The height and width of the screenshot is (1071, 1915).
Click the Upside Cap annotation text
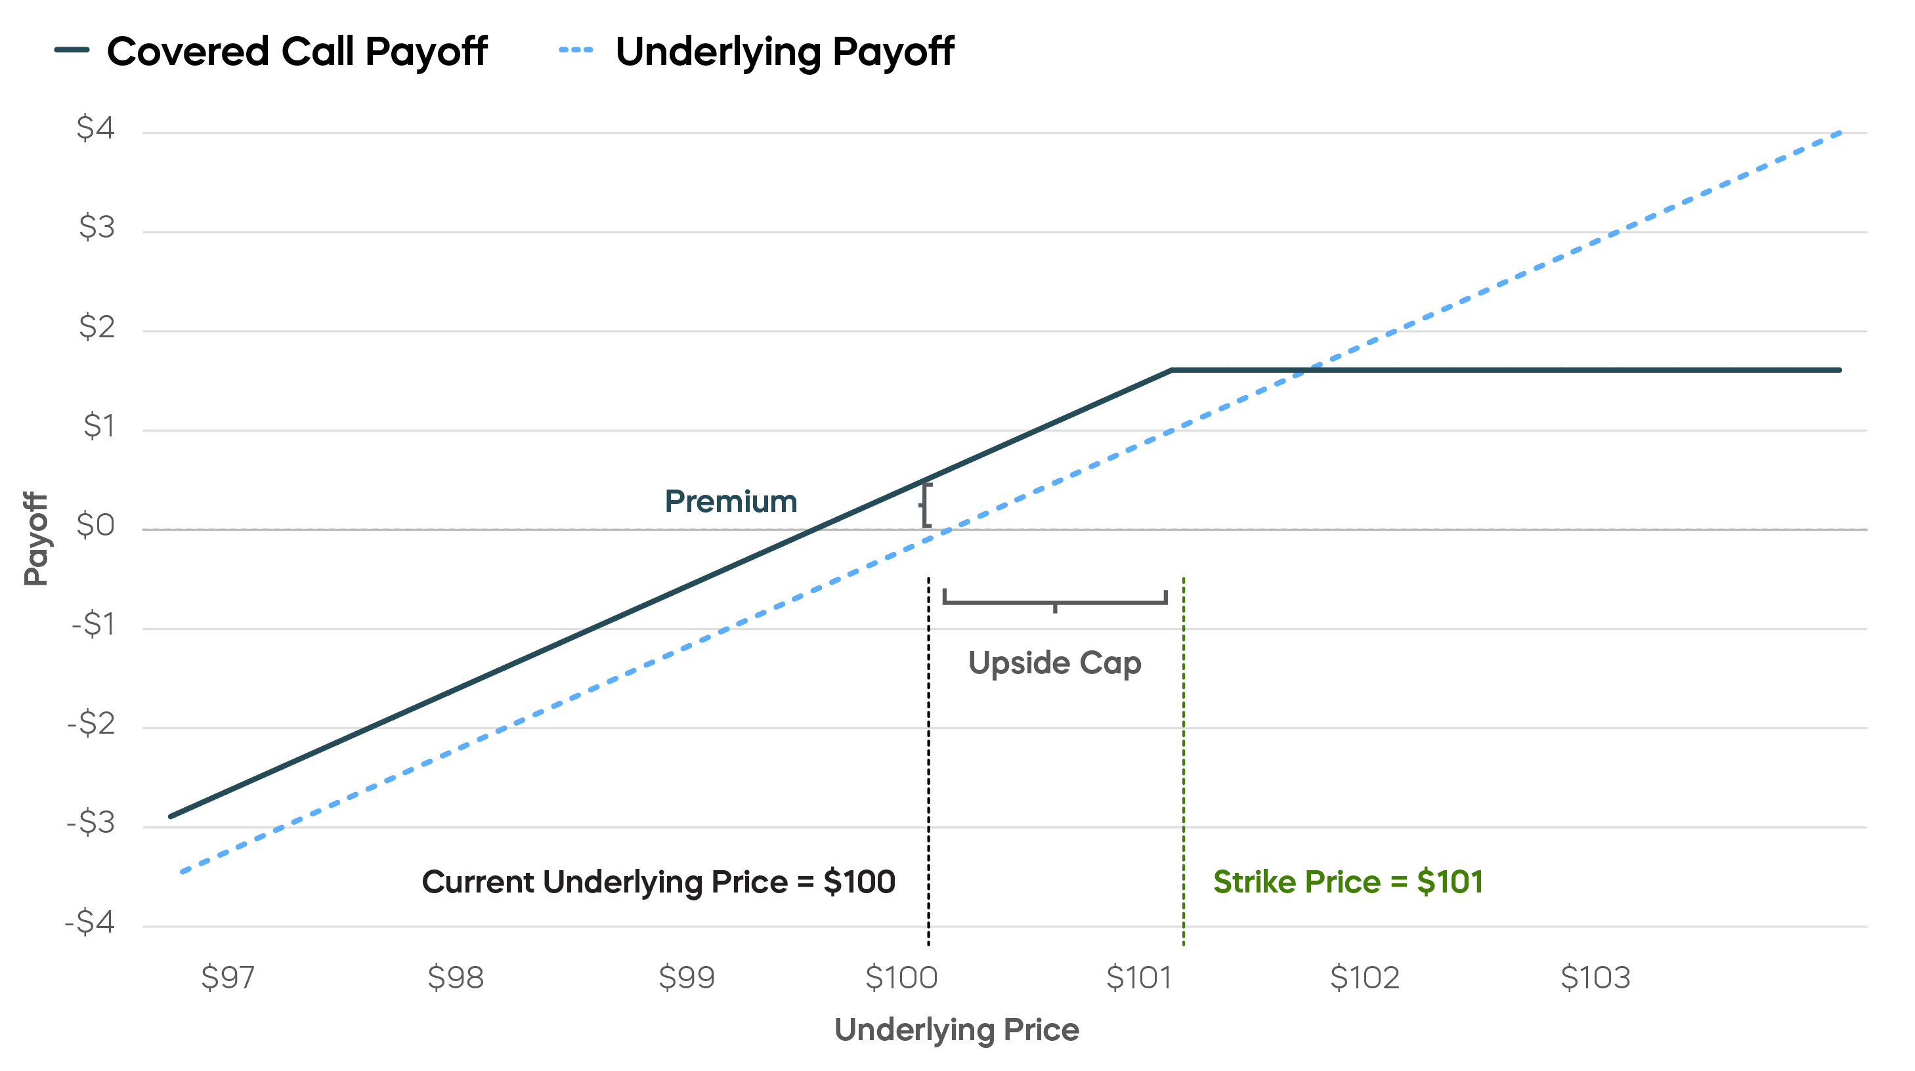pyautogui.click(x=1055, y=663)
